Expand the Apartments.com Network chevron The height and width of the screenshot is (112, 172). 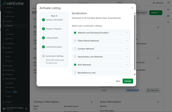pyautogui.click(x=127, y=57)
